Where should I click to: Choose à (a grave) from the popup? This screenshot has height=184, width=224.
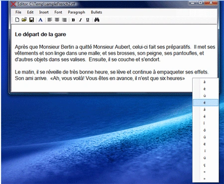206,82
